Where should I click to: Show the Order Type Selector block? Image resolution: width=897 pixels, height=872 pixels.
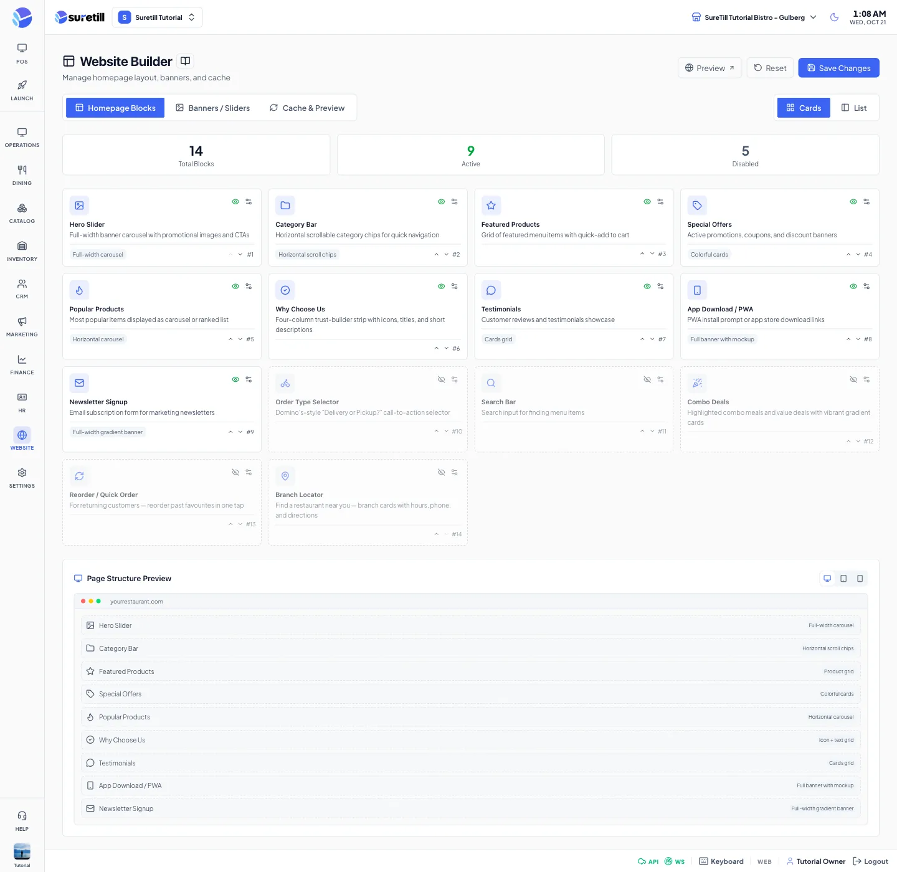pyautogui.click(x=441, y=379)
